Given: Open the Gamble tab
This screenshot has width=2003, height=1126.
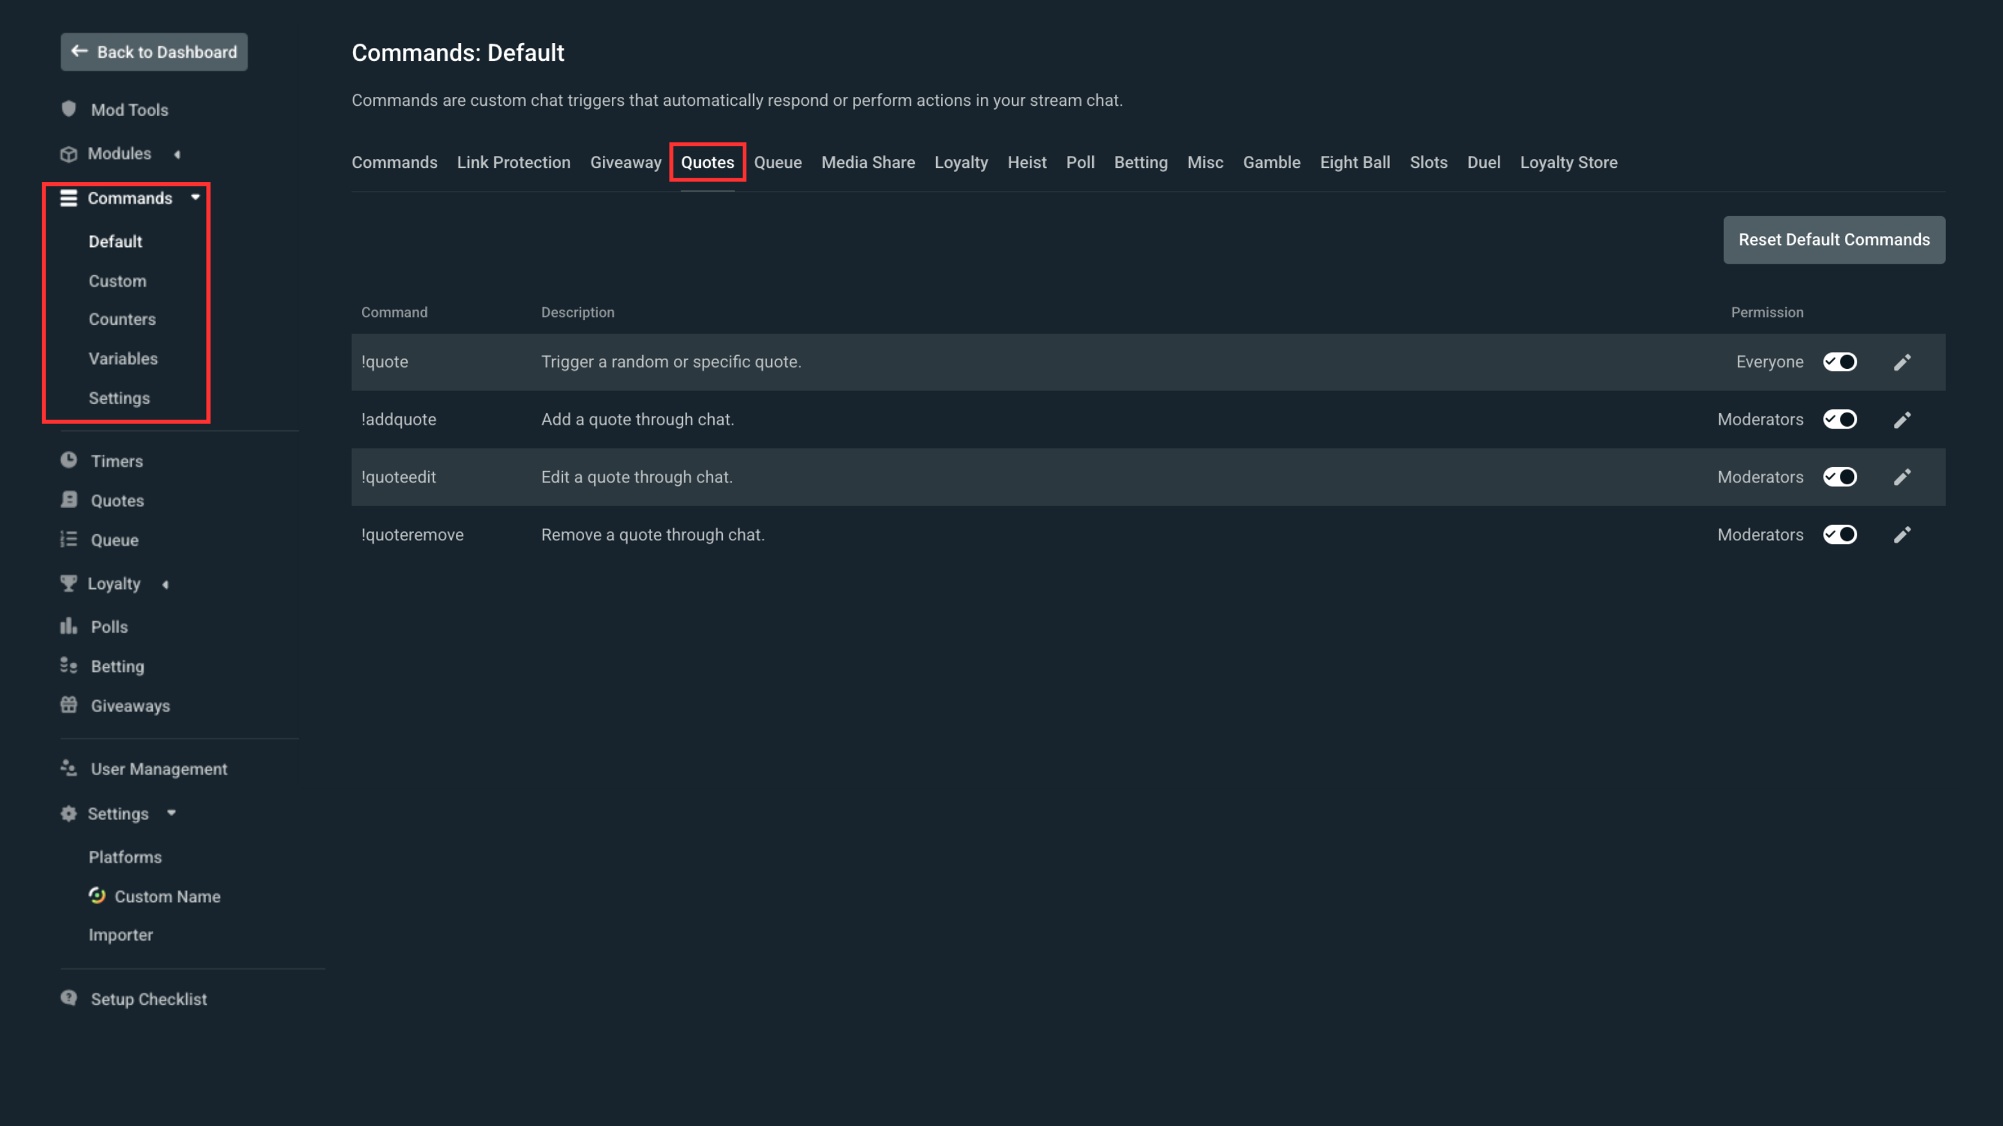Looking at the screenshot, I should [1271, 162].
